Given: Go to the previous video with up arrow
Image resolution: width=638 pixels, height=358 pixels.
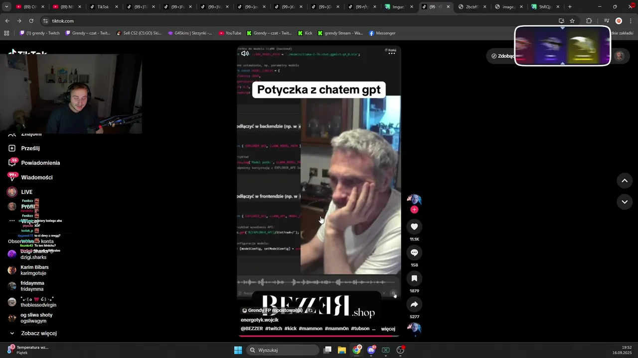Looking at the screenshot, I should point(625,180).
